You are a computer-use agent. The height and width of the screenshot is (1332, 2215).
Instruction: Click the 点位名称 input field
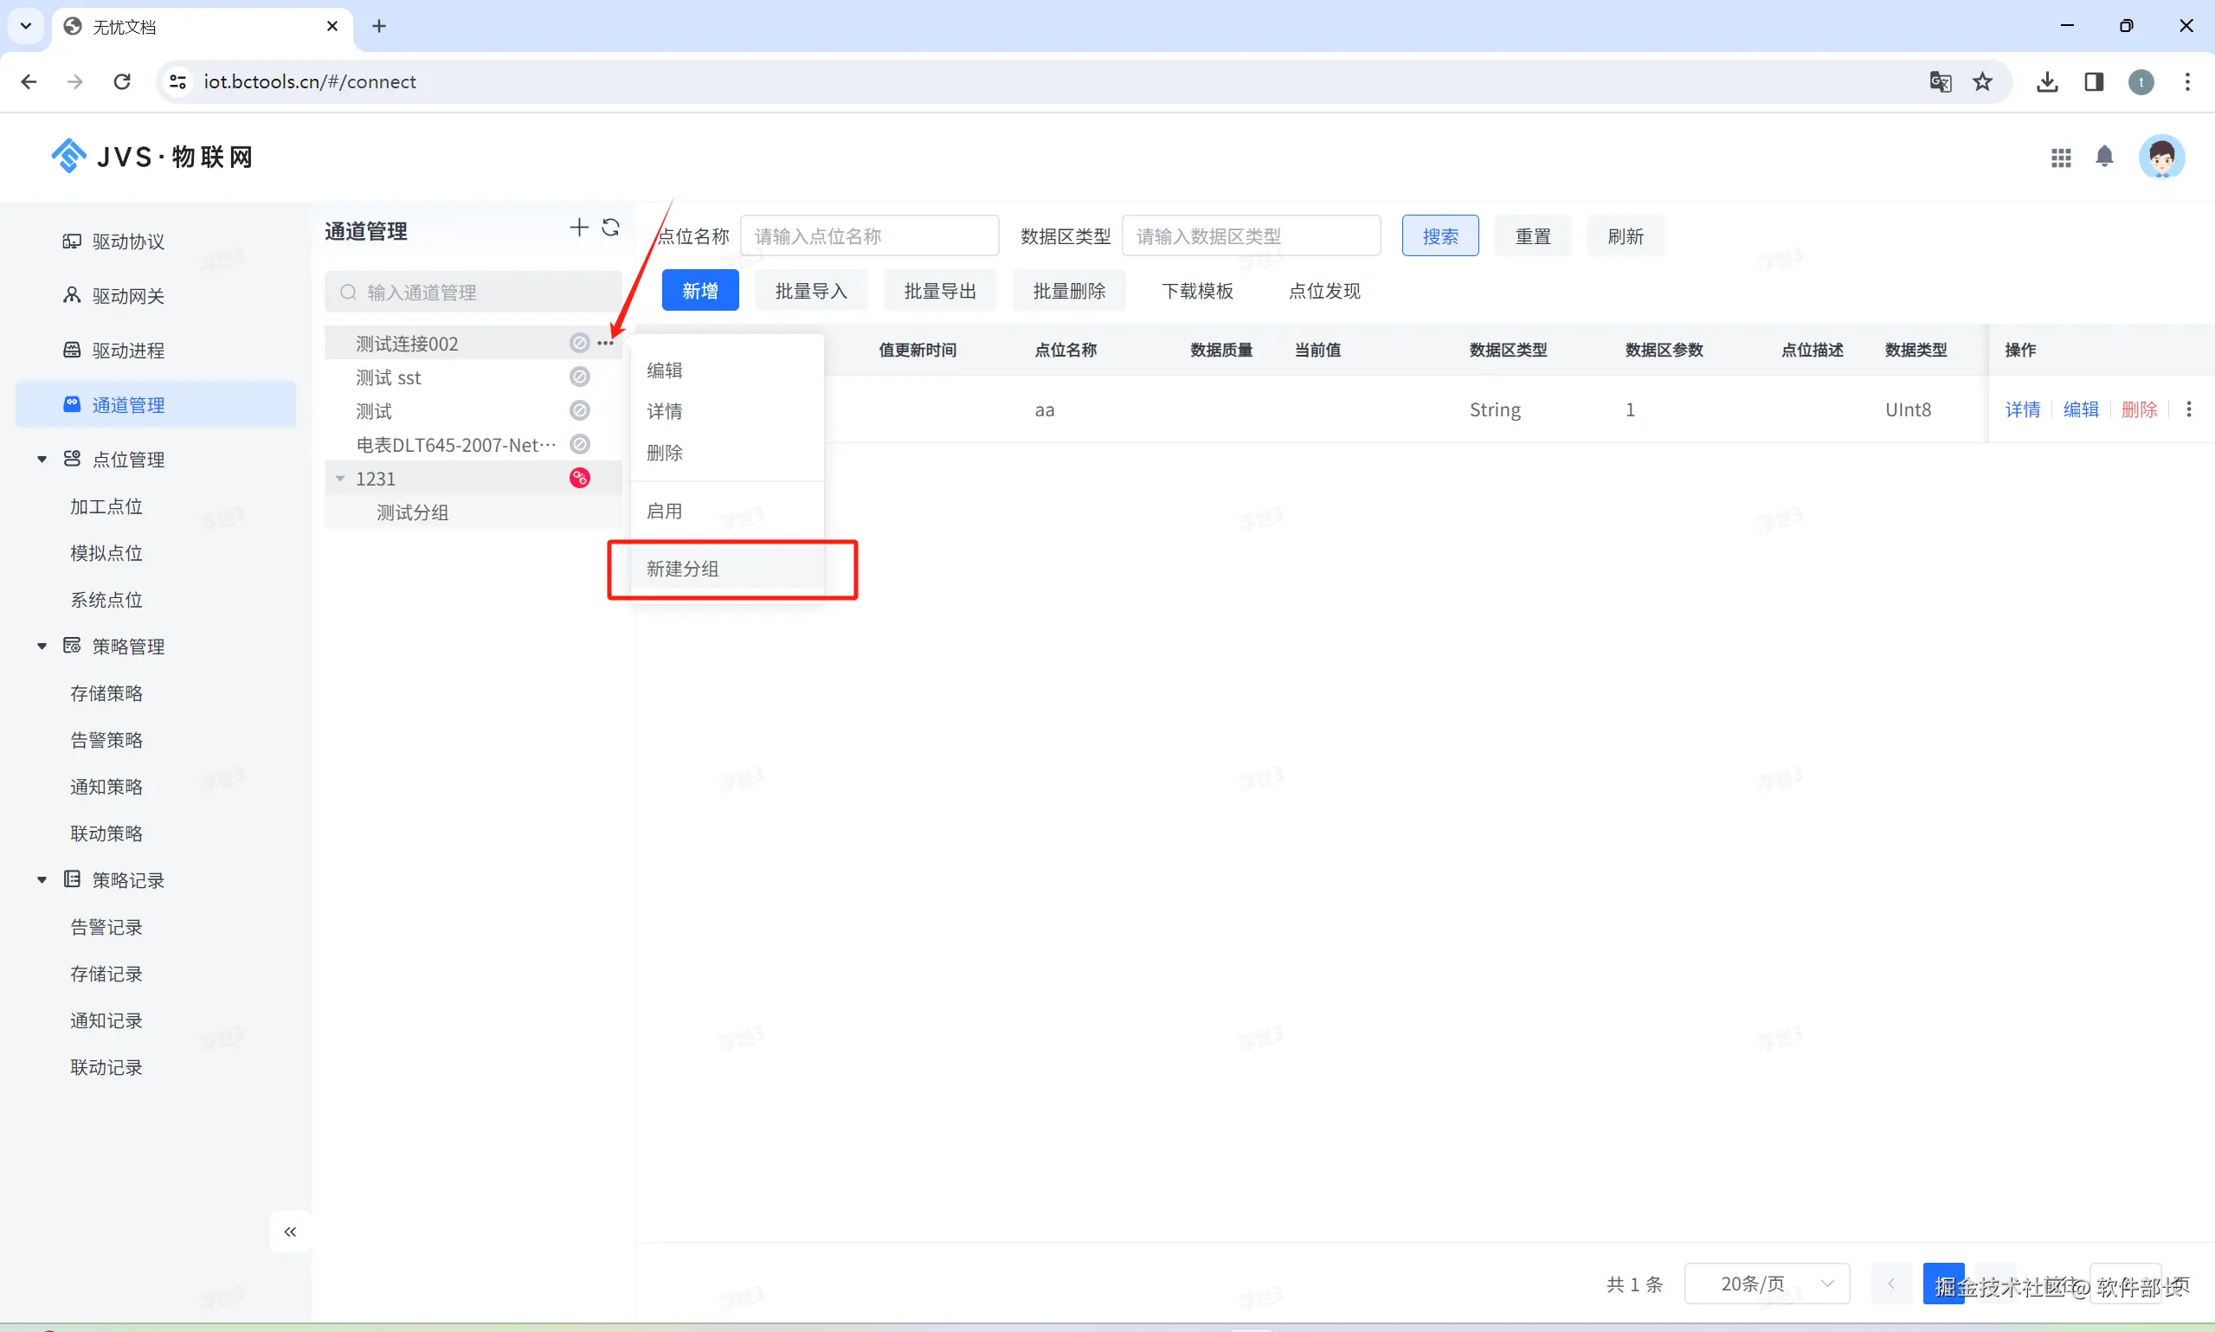[x=869, y=236]
